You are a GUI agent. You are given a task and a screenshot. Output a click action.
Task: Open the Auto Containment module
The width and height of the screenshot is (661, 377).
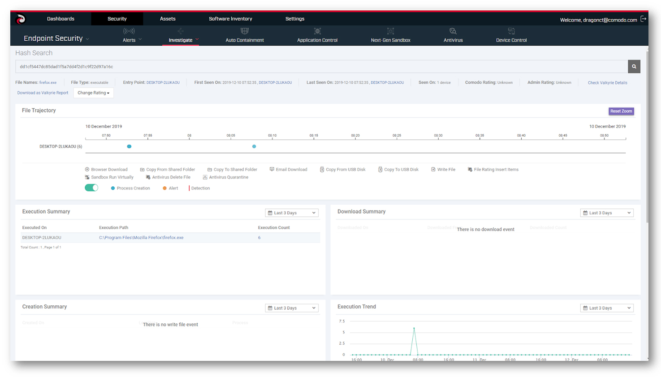point(244,36)
